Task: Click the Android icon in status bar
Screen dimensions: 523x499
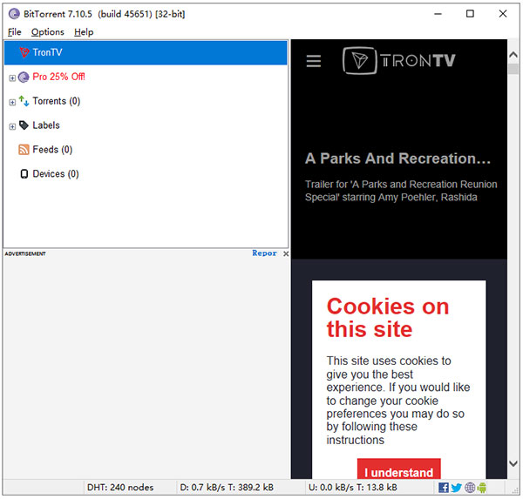Action: tap(482, 488)
